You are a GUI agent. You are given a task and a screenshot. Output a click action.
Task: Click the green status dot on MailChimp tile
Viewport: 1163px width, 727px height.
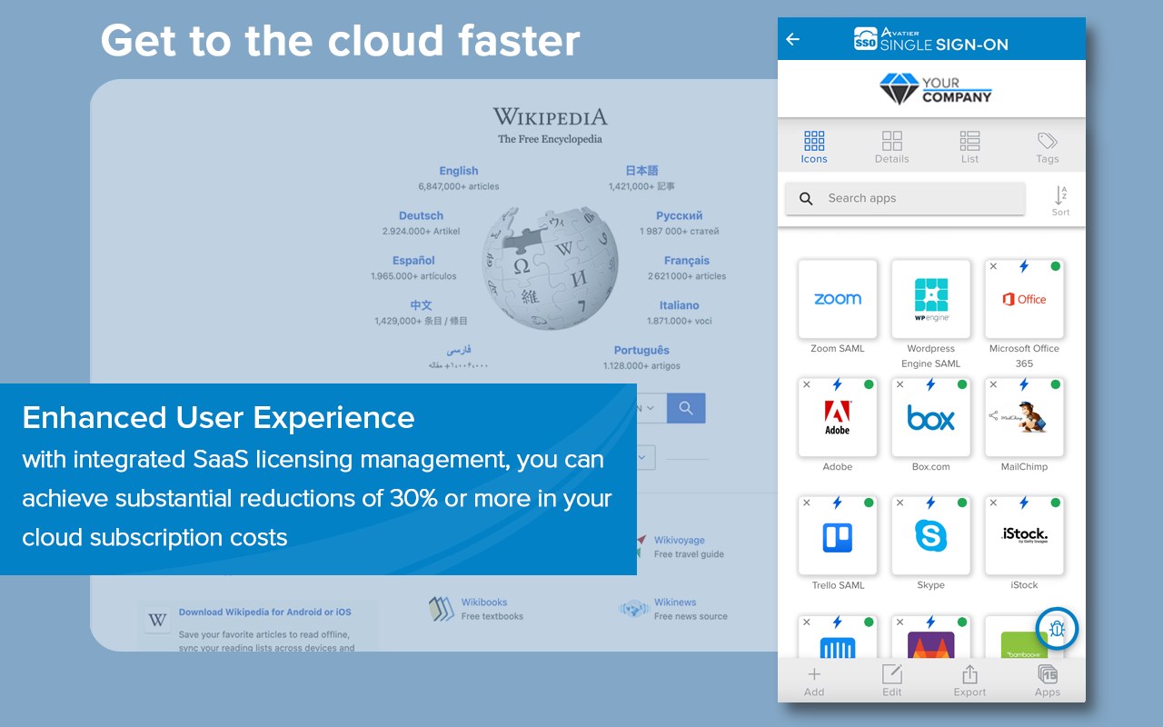[x=1055, y=385]
